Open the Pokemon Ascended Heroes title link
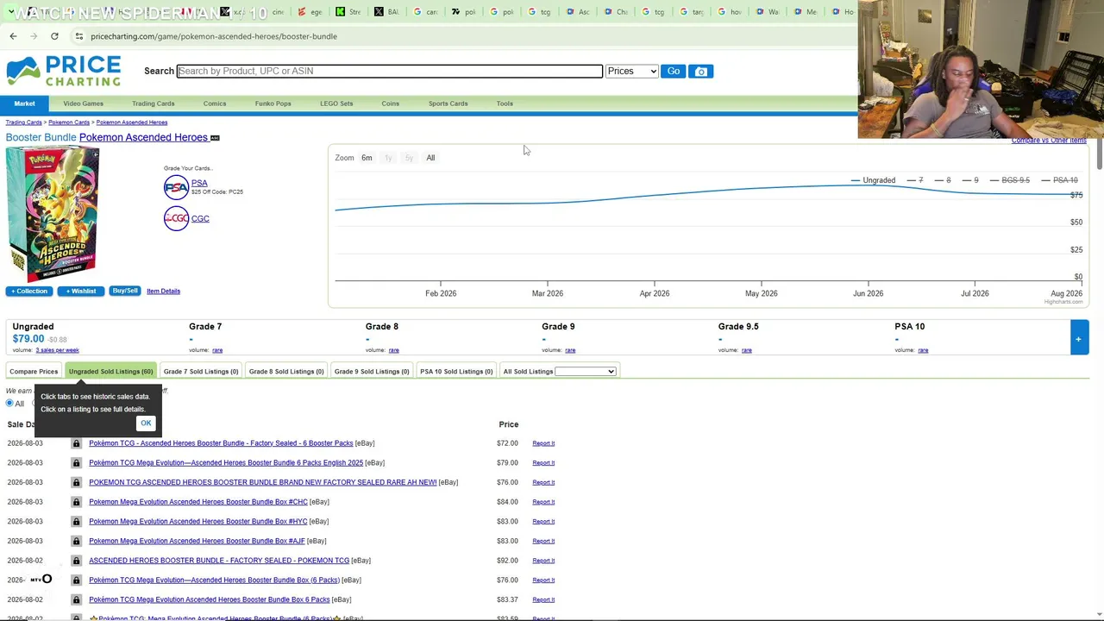Viewport: 1104px width, 621px height. coord(143,137)
